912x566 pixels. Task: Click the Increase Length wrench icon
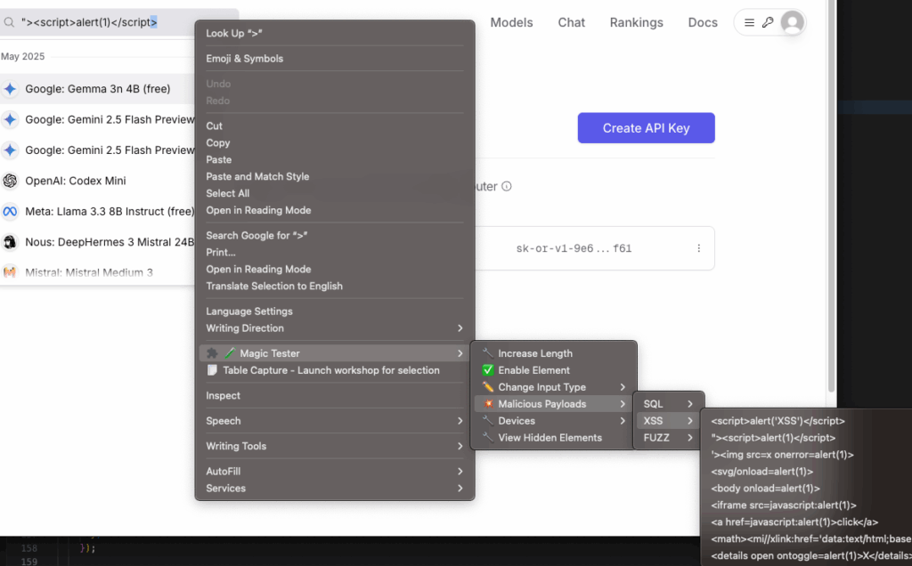487,353
